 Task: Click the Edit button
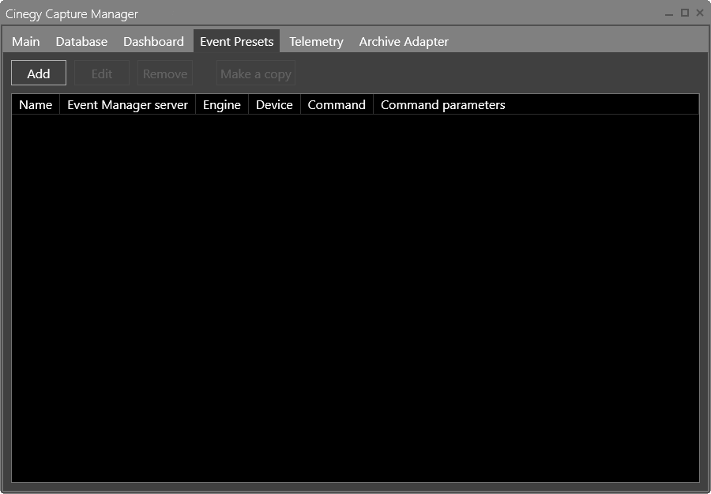tap(101, 73)
